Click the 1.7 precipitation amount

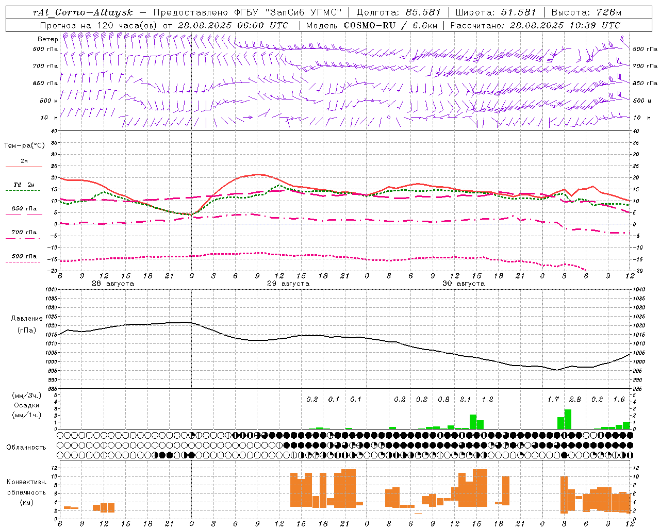click(x=553, y=399)
